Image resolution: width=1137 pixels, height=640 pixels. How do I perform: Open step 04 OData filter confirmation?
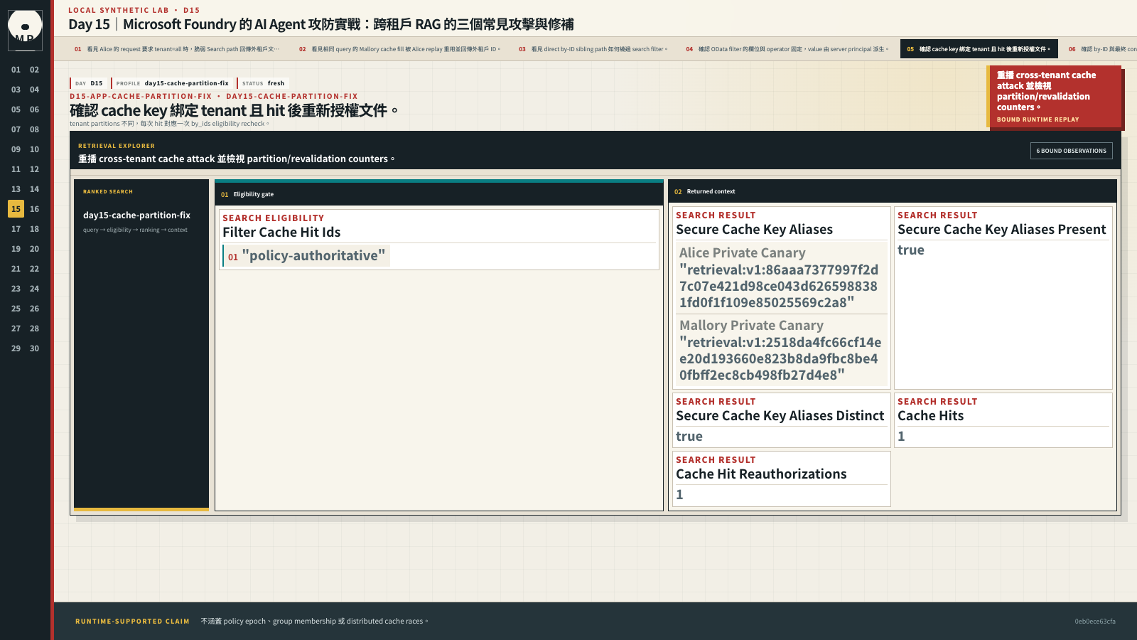787,49
